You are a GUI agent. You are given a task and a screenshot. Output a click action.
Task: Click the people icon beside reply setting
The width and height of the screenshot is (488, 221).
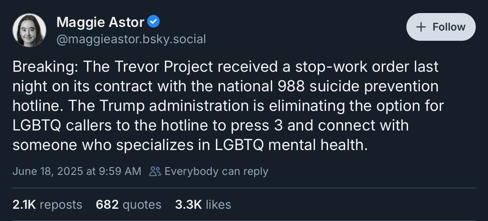point(155,171)
